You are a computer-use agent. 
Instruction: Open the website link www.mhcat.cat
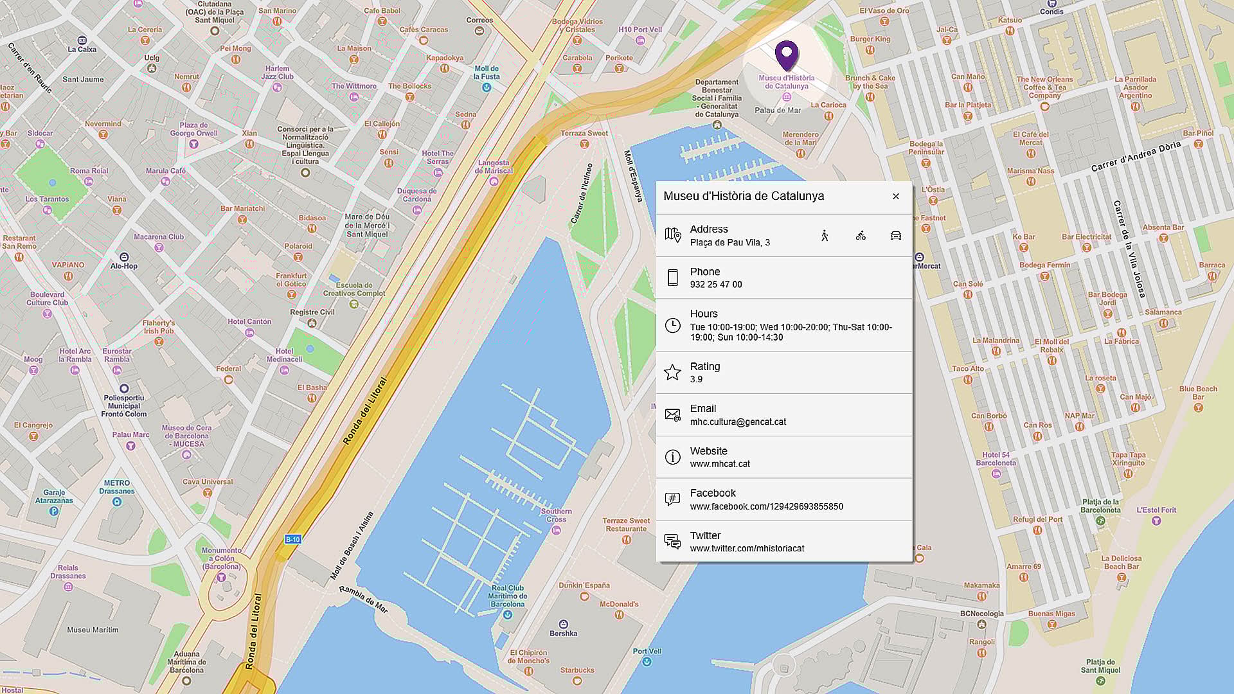720,463
